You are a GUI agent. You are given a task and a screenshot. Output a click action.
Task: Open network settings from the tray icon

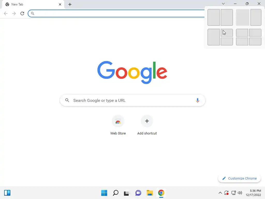pos(234,193)
